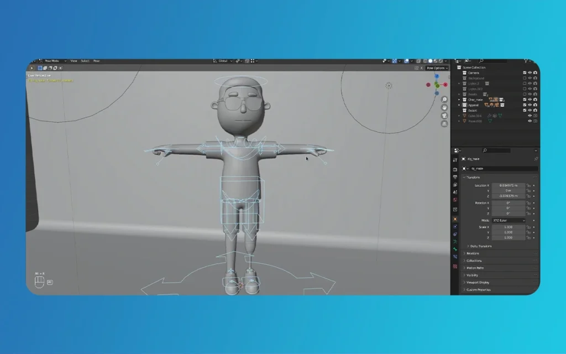Toggle camera view icon in viewport
This screenshot has height=354, width=566.
coord(444,116)
